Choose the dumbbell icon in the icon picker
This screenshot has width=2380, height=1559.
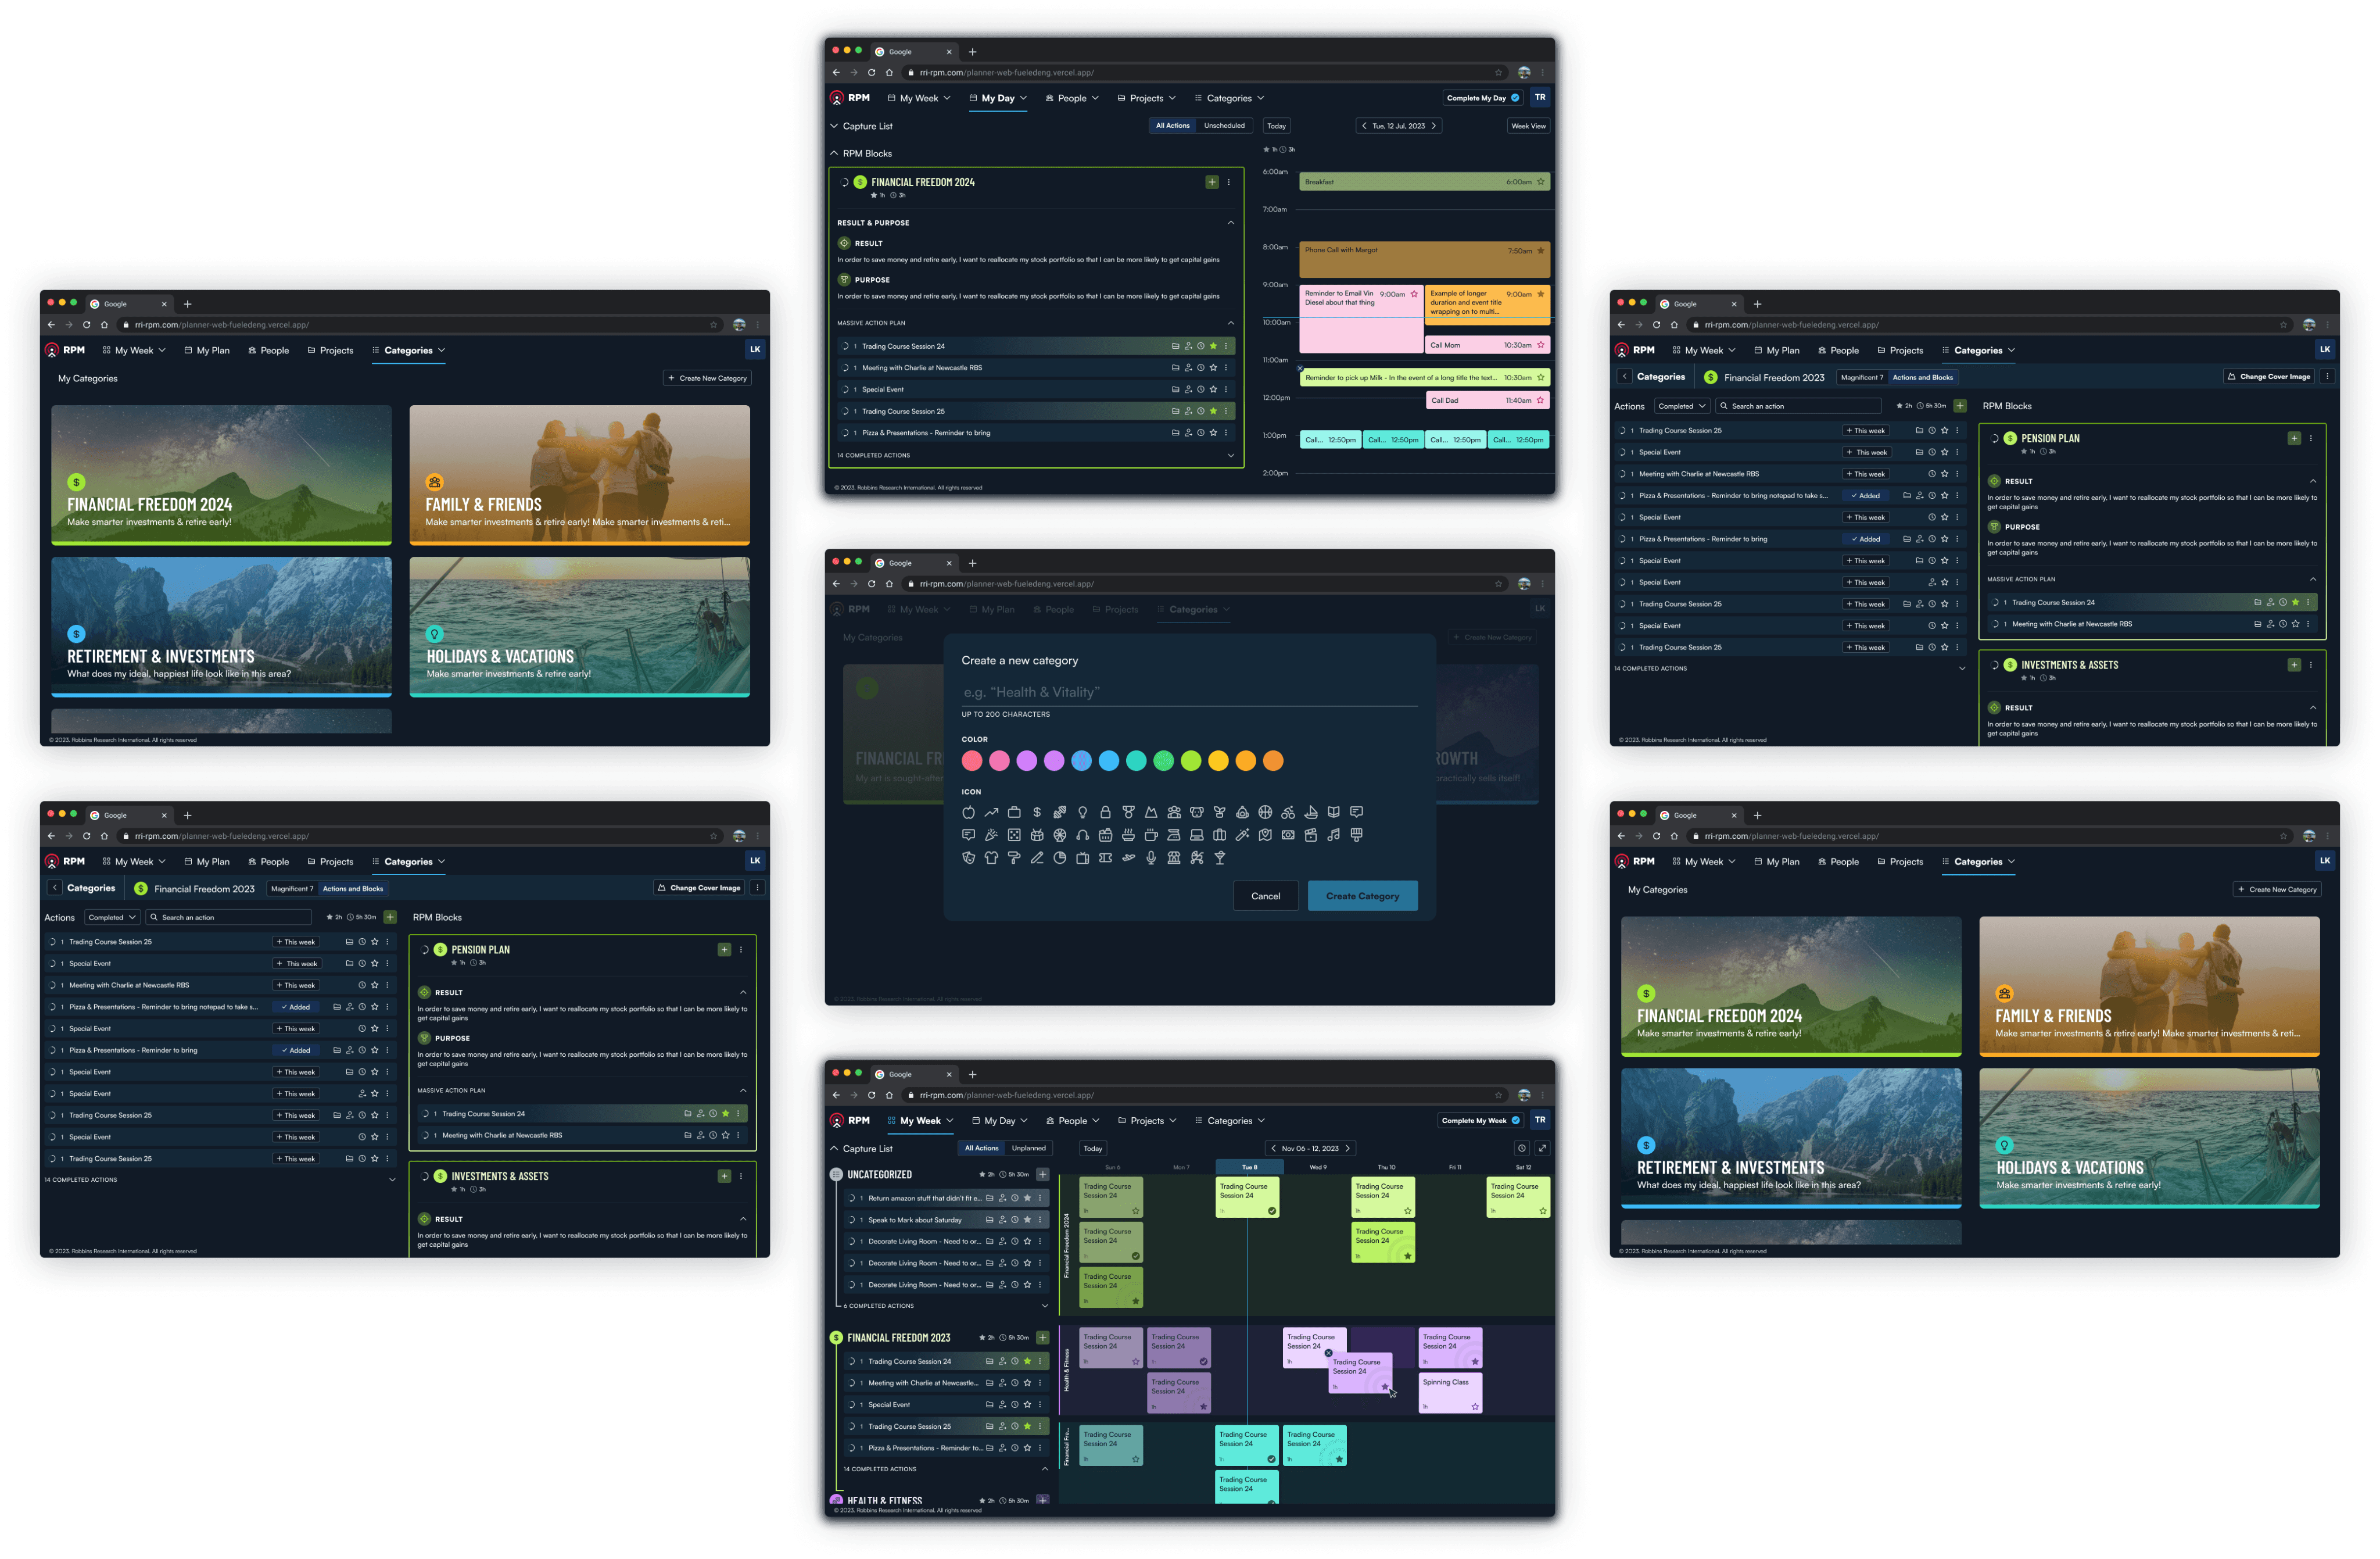pyautogui.click(x=1060, y=813)
